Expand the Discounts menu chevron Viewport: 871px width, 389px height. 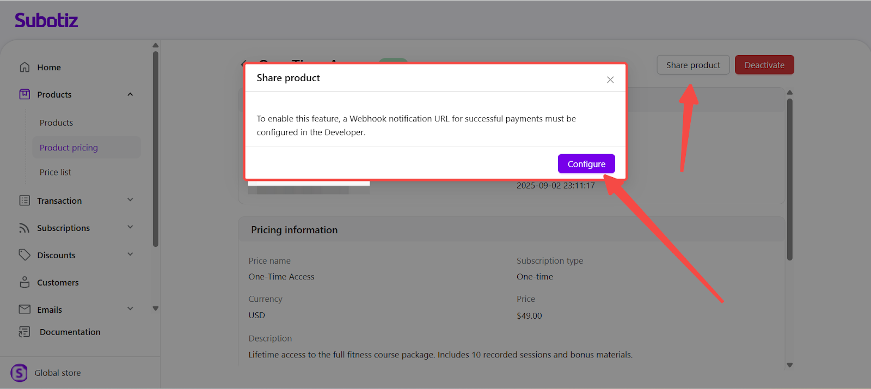tap(130, 254)
